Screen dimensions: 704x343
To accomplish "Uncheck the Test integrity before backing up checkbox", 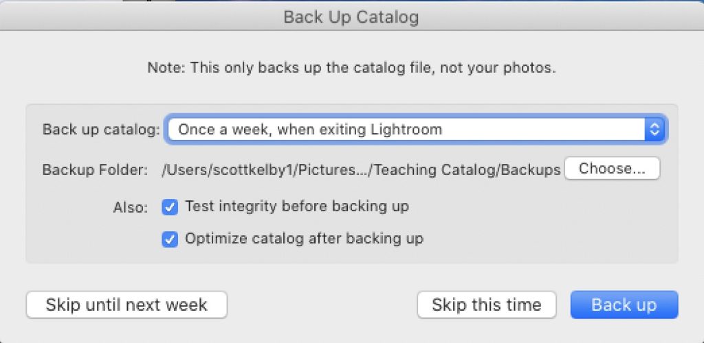I will click(170, 206).
